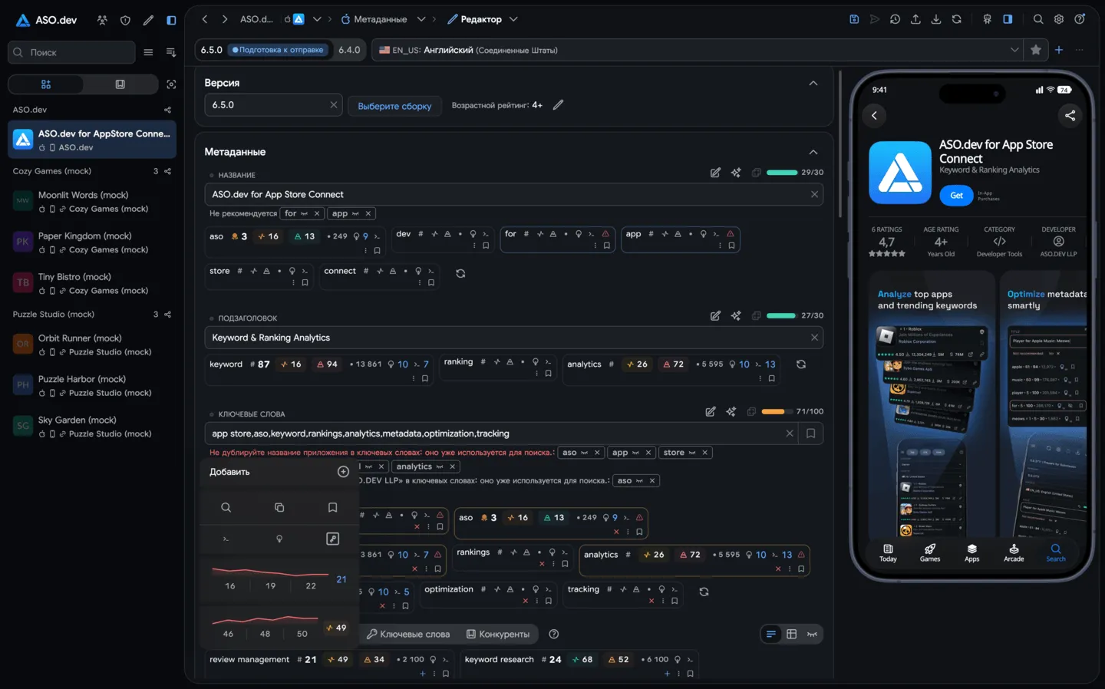Open the app breadcrumb dropdown chevron after ASO.d...
The image size is (1105, 689).
coord(317,19)
